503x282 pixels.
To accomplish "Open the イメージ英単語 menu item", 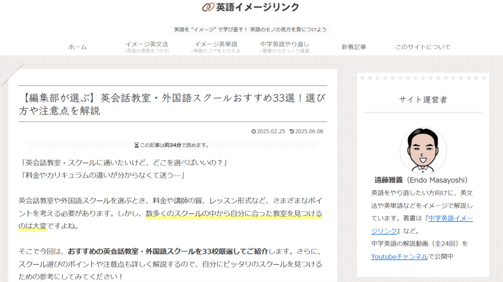I will pos(216,44).
